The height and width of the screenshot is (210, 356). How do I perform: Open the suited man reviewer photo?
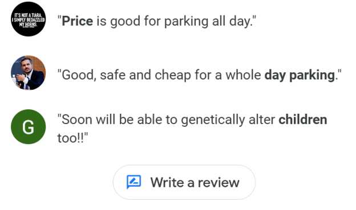[x=29, y=73]
